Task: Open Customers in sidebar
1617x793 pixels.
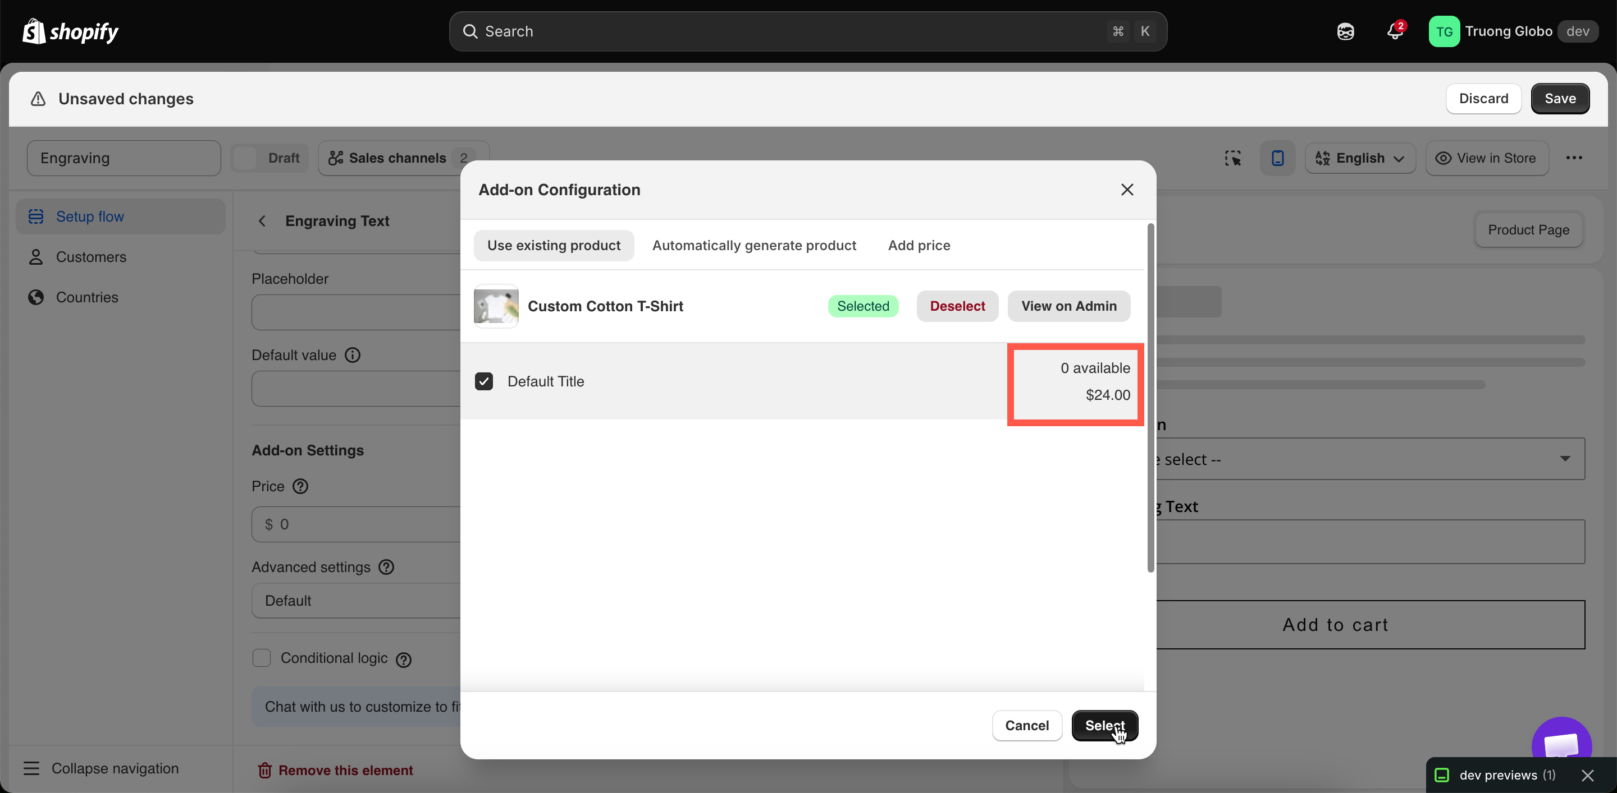Action: (x=121, y=257)
